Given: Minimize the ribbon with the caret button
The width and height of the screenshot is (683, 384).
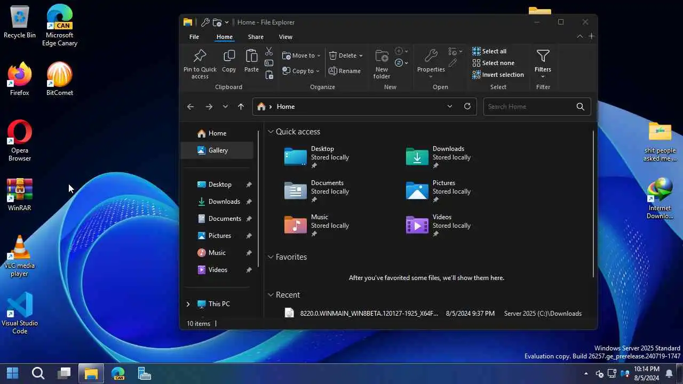Looking at the screenshot, I should pyautogui.click(x=579, y=36).
